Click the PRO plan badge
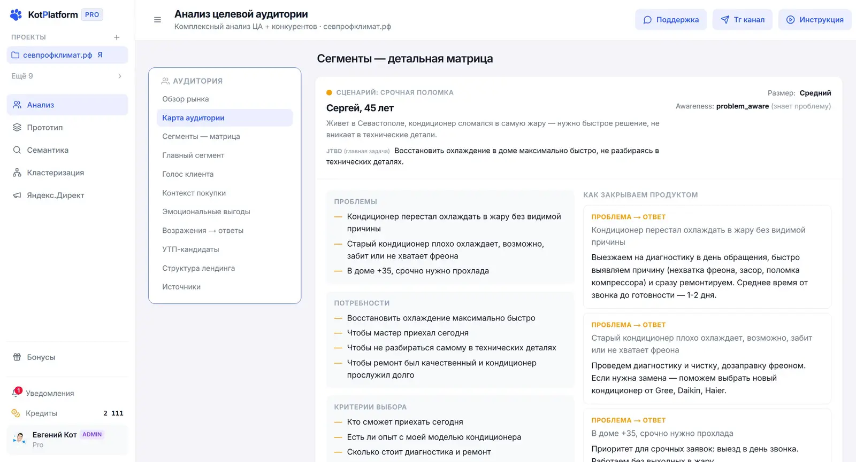 (92, 15)
